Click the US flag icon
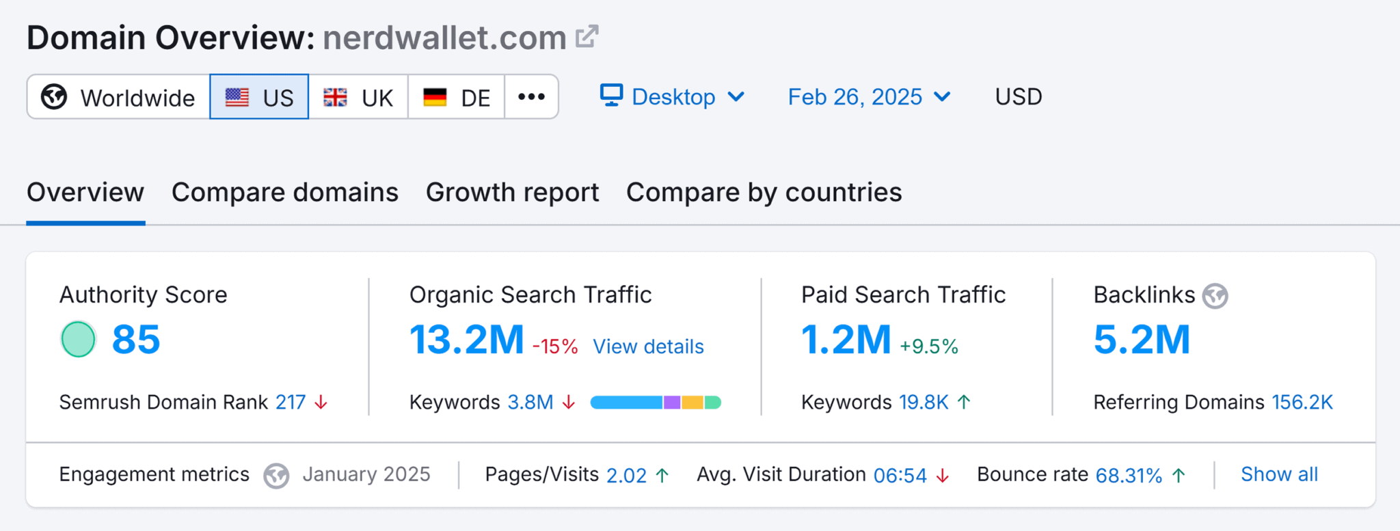This screenshot has height=531, width=1400. pyautogui.click(x=237, y=97)
